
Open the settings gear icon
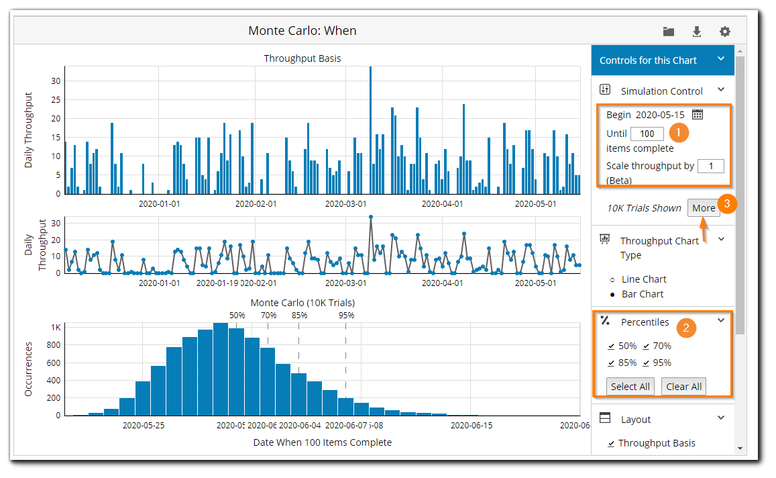point(724,31)
